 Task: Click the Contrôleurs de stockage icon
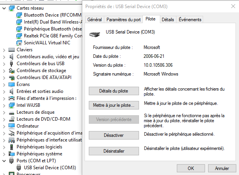pyautogui.click(x=12, y=71)
